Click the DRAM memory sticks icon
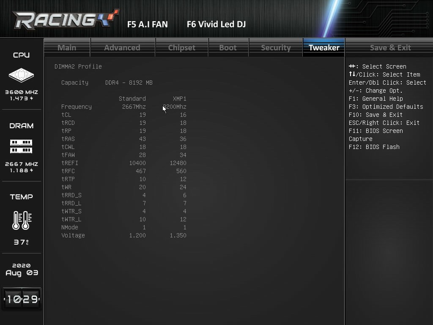Screen dimensions: 433x325 click(21, 146)
